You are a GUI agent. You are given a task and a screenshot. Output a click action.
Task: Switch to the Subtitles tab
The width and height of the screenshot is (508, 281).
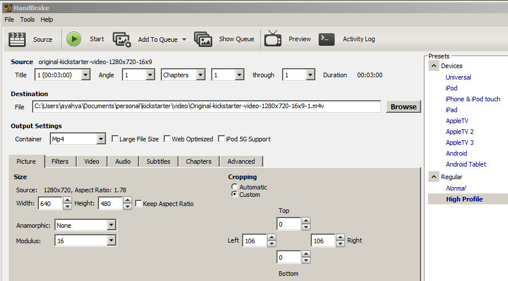point(158,161)
